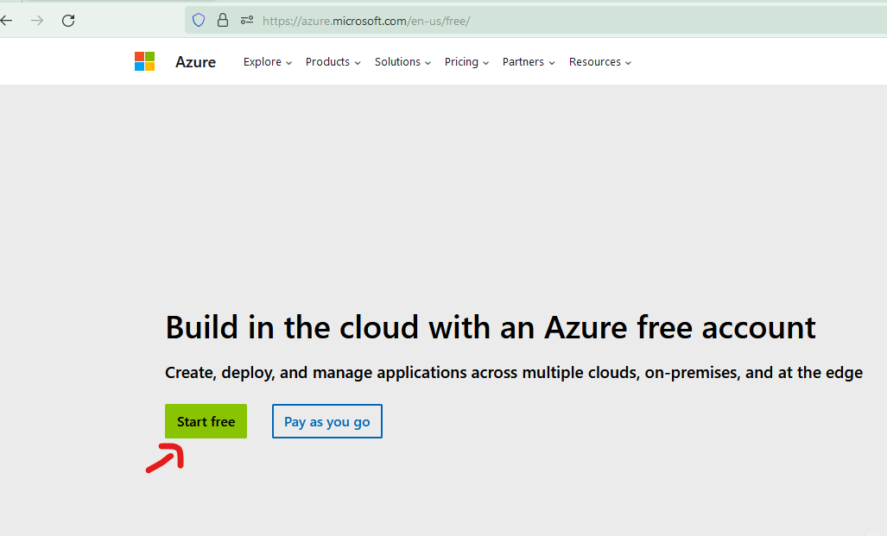Click the Microsoft four-square logo
Viewport: 887px width, 536px height.
point(145,61)
